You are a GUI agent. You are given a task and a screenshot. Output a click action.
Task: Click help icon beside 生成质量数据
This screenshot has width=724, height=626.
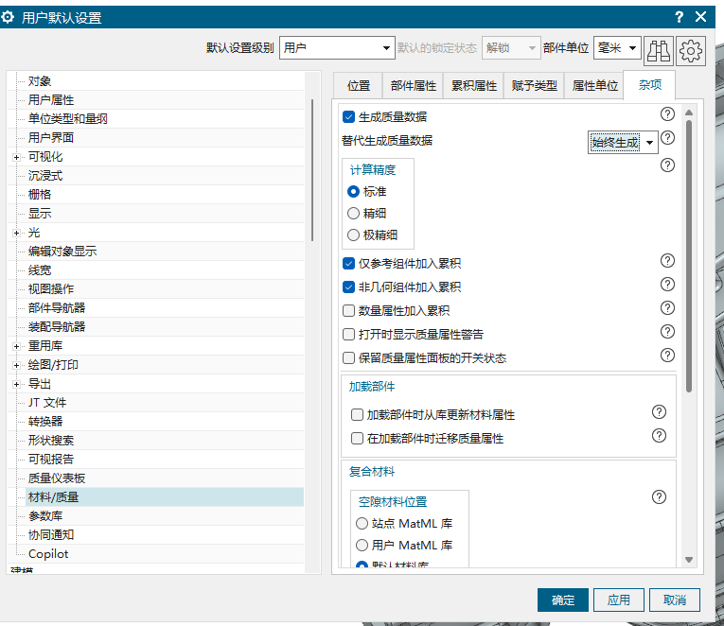[667, 114]
